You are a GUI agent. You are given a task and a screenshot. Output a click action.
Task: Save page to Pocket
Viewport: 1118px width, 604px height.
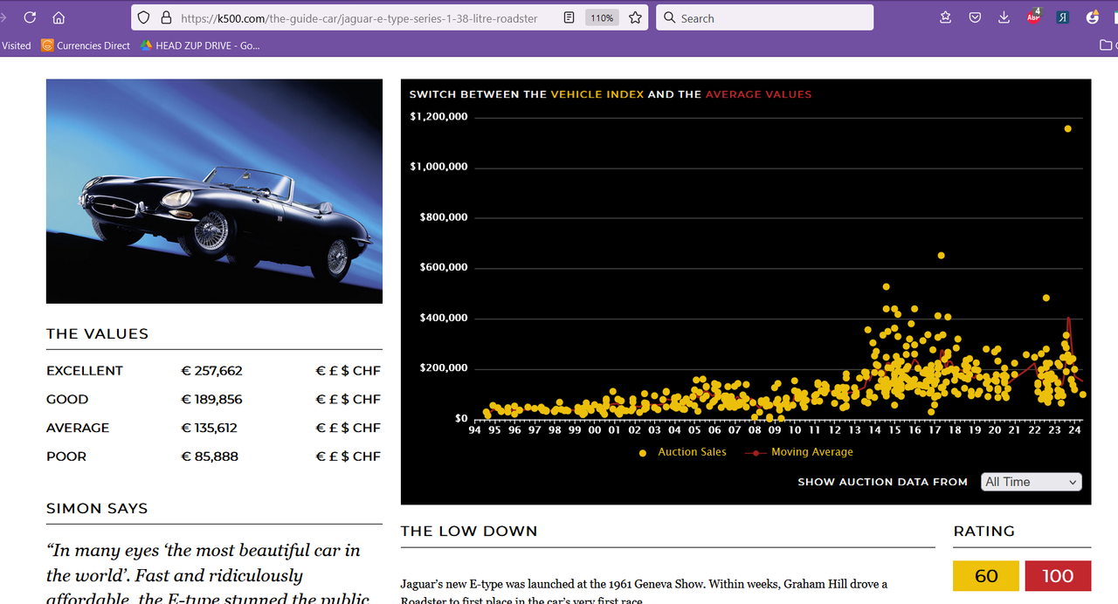click(x=975, y=17)
